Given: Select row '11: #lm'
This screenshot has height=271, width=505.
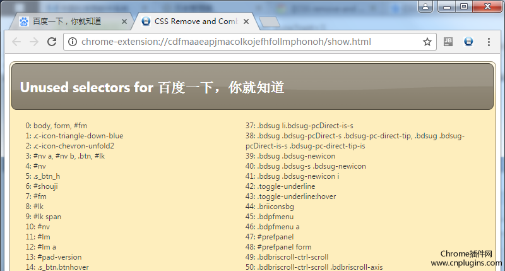Looking at the screenshot, I should (x=38, y=236).
